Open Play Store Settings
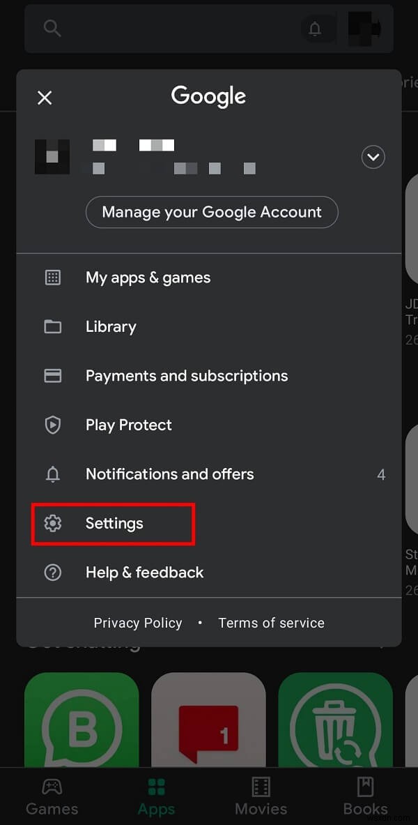This screenshot has height=825, width=418. coord(114,523)
